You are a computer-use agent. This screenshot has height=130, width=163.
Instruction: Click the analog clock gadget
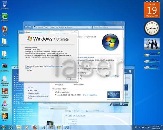coord(152,28)
